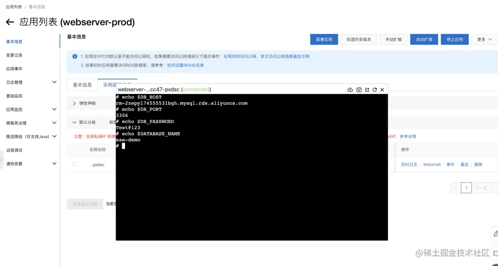Click the 自动扩缩 button
This screenshot has height=266, width=498.
(424, 39)
